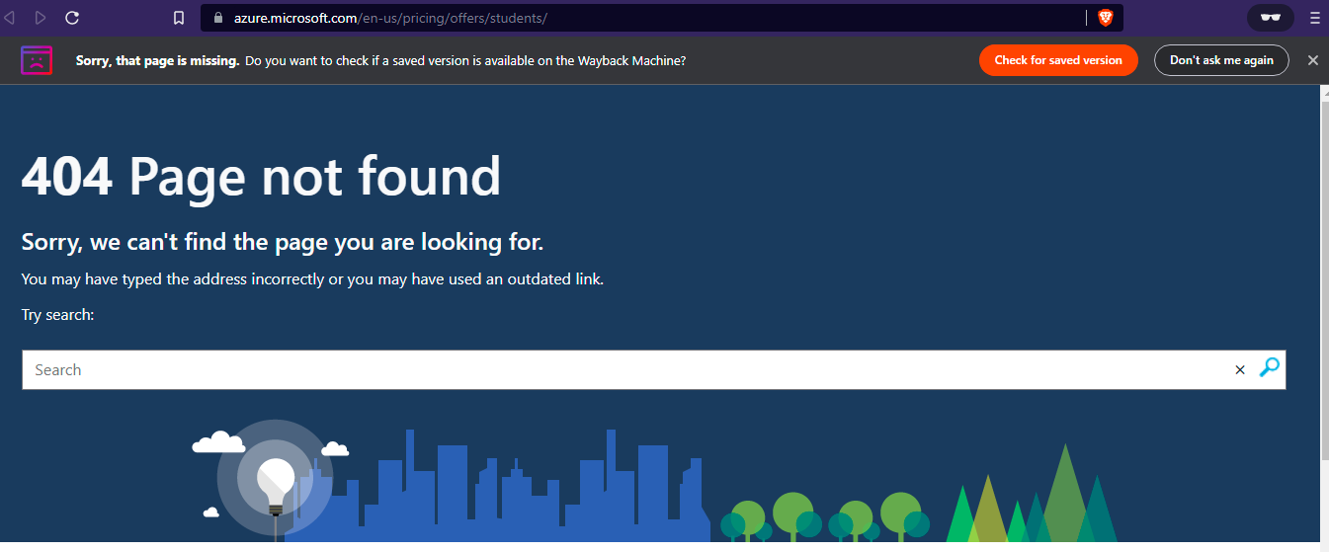This screenshot has height=552, width=1329.
Task: Go back with the browser back arrow
Action: [10, 18]
